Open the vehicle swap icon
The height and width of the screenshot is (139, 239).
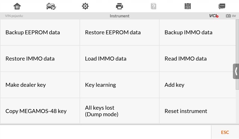pyautogui.click(x=51, y=6)
